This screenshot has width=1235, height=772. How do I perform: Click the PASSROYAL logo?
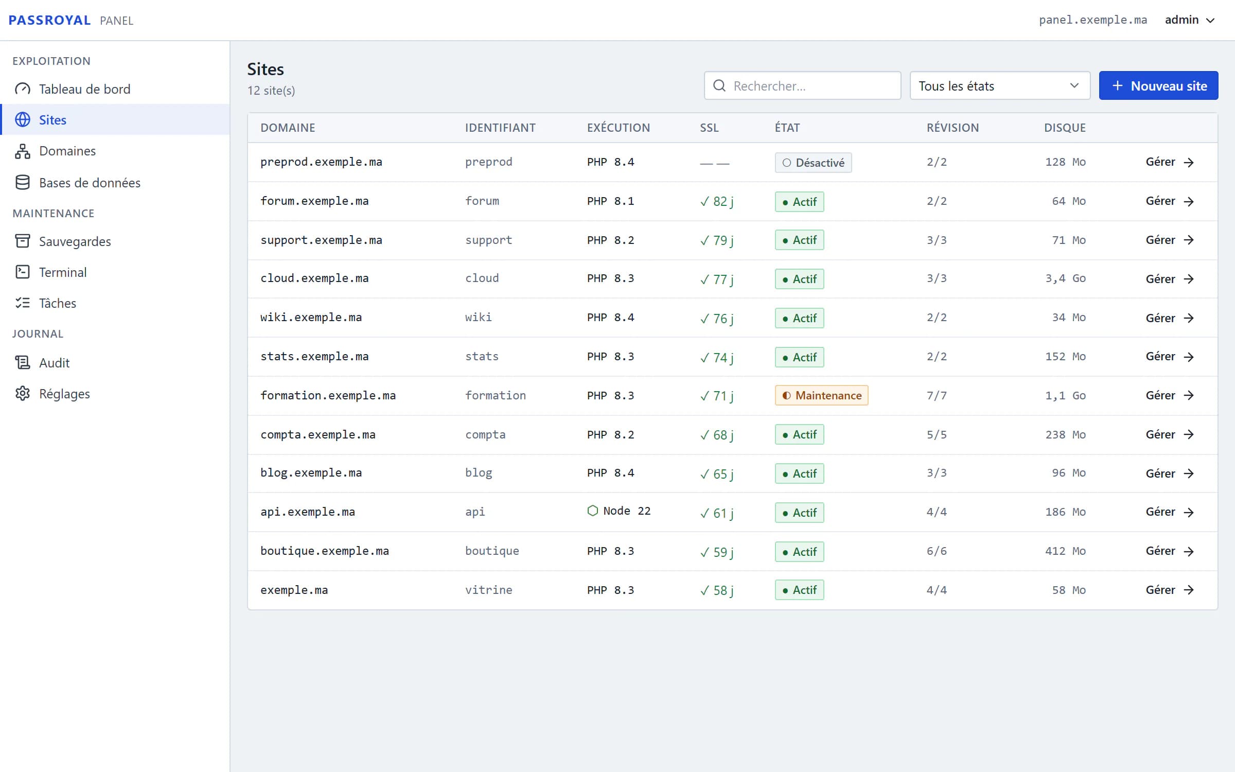[x=50, y=20]
